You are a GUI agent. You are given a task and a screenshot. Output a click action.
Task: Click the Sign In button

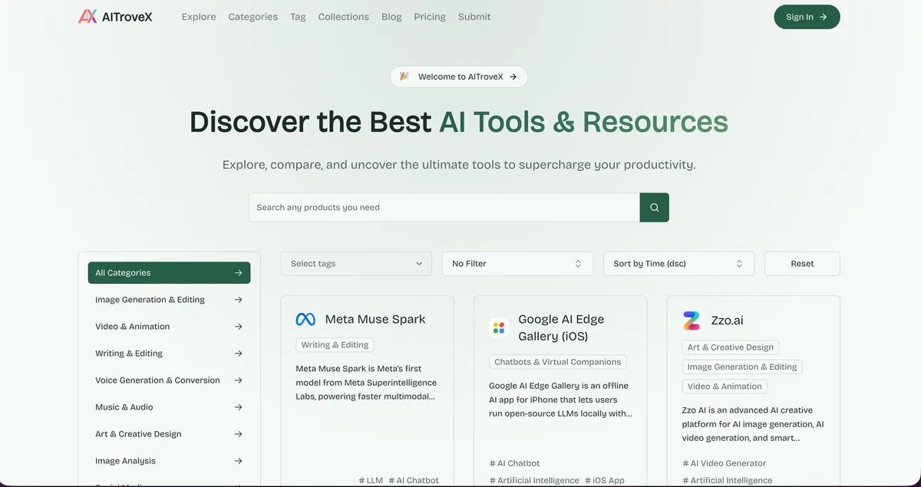[807, 17]
